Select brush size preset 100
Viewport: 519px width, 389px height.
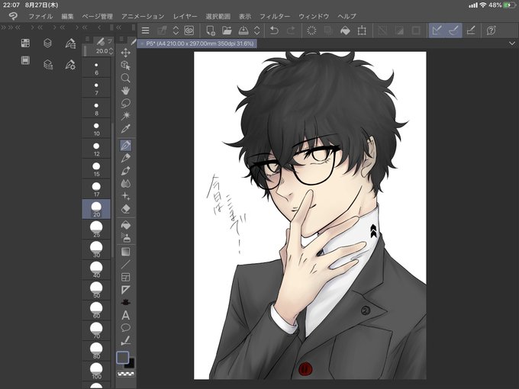coord(96,371)
